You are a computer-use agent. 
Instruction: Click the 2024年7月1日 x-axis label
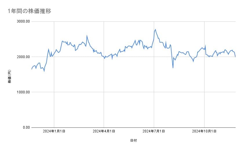154,131
